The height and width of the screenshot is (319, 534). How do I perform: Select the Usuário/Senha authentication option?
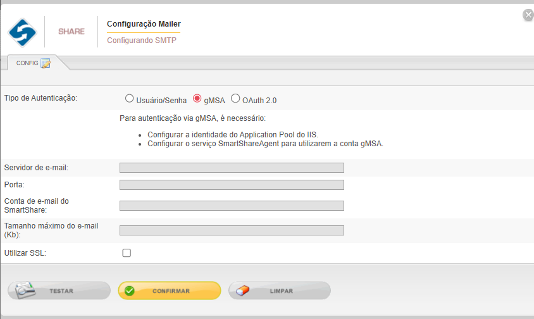click(130, 99)
